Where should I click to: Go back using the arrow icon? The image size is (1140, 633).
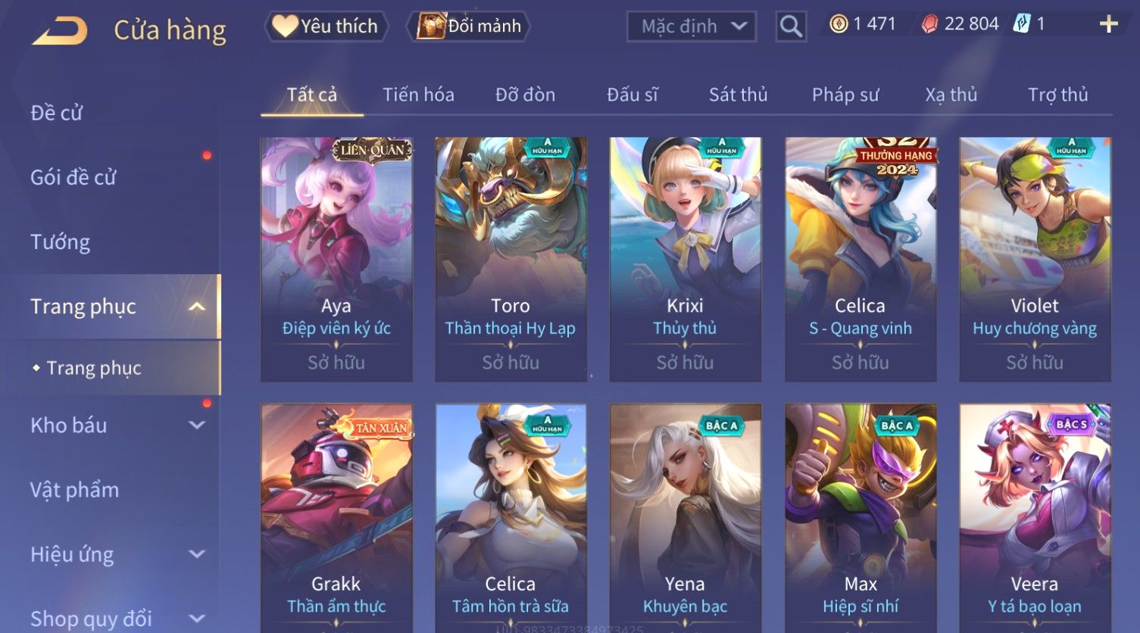pos(60,31)
